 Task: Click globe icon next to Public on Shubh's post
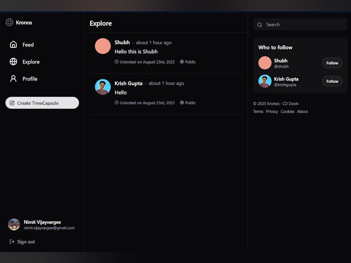coord(182,62)
